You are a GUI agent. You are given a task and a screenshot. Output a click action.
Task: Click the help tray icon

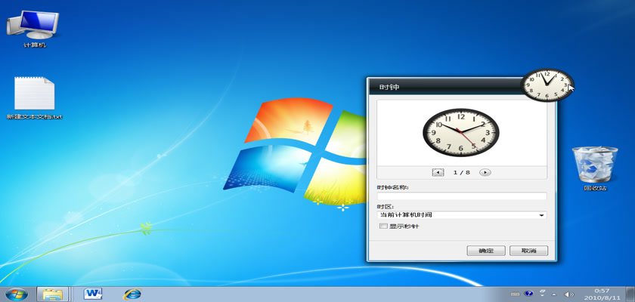(x=529, y=294)
